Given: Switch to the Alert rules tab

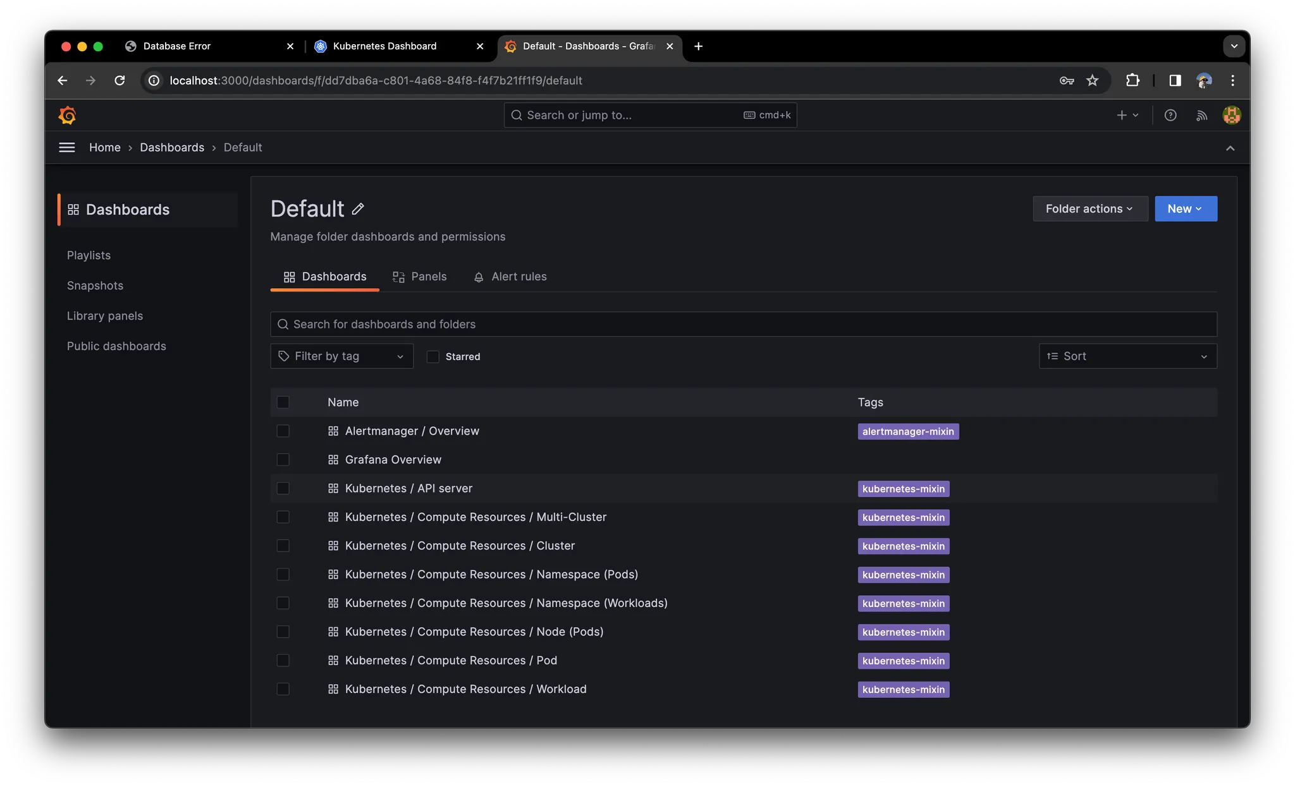Looking at the screenshot, I should coord(510,277).
